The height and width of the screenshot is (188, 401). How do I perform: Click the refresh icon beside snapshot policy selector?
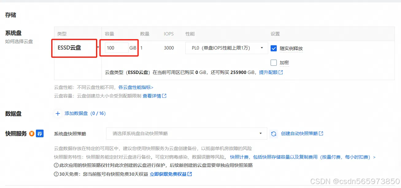(x=273, y=134)
